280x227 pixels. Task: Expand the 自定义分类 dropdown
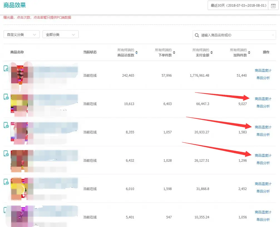point(22,34)
